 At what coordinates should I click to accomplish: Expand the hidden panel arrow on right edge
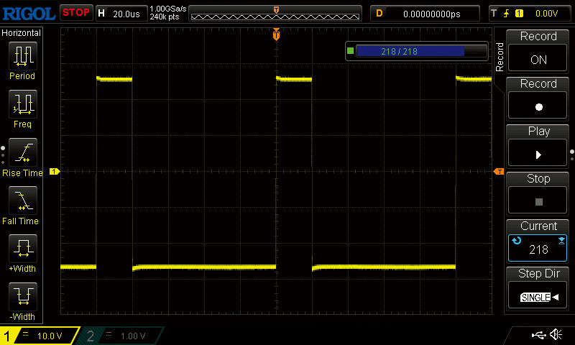pyautogui.click(x=571, y=152)
